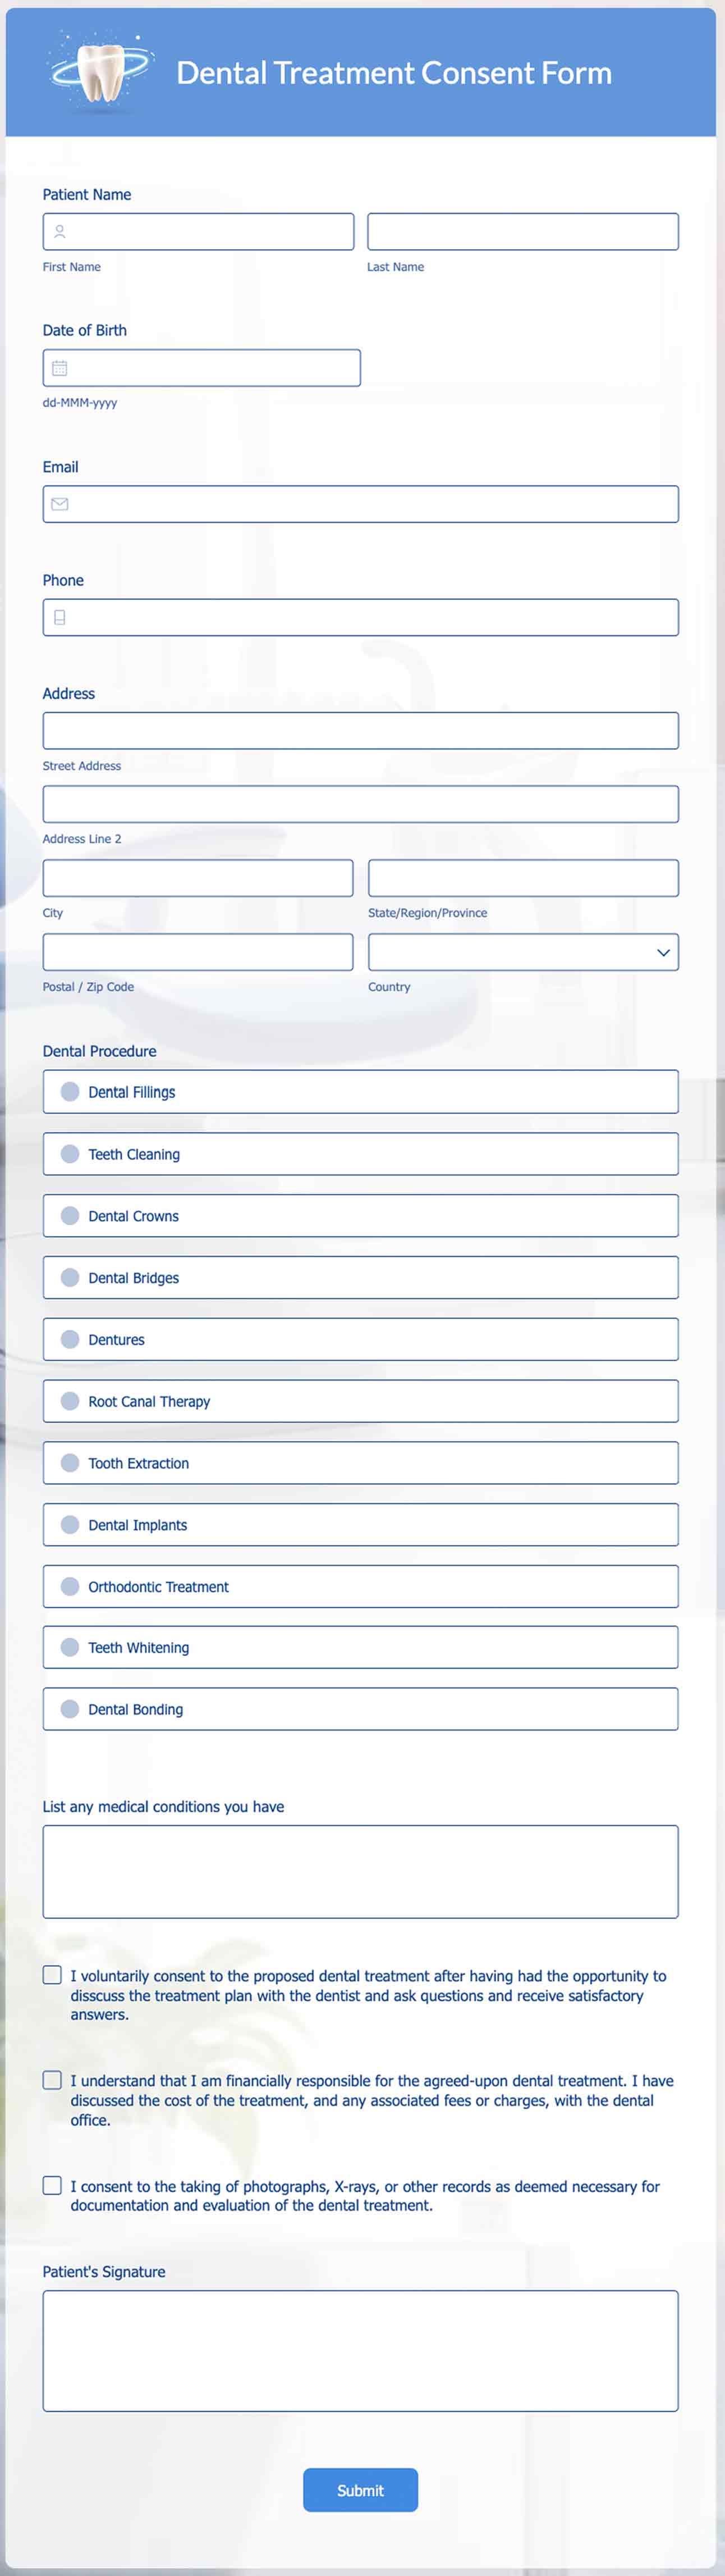Image resolution: width=725 pixels, height=2576 pixels.
Task: Click the tooth logo in the header
Action: 100,71
